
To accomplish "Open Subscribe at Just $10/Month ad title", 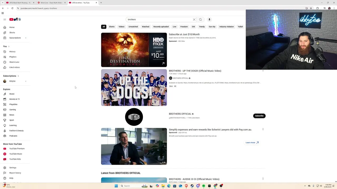I will [184, 34].
